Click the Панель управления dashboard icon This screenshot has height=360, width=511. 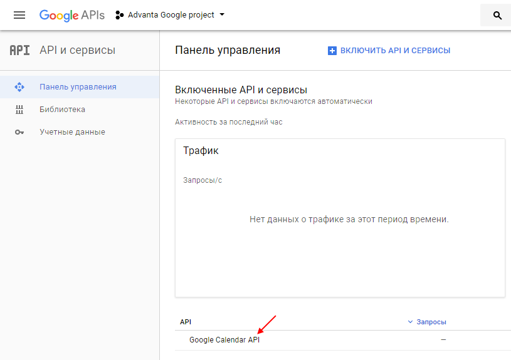point(19,87)
